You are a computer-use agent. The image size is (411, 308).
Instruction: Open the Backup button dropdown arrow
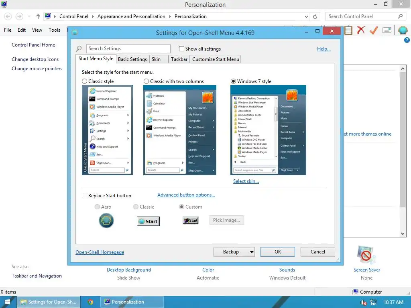click(x=252, y=252)
